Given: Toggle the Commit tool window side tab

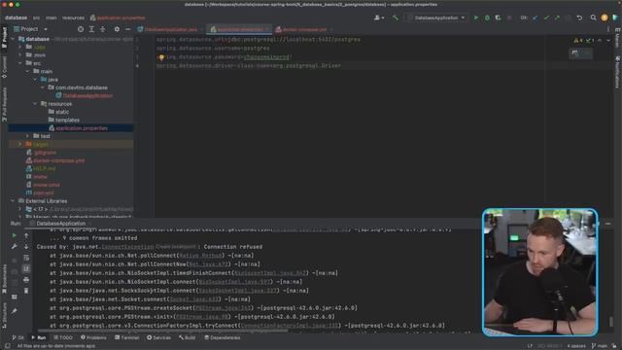Looking at the screenshot, I should (4, 67).
